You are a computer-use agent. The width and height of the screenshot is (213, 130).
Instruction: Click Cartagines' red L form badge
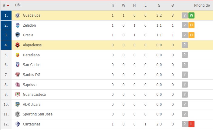191,124
